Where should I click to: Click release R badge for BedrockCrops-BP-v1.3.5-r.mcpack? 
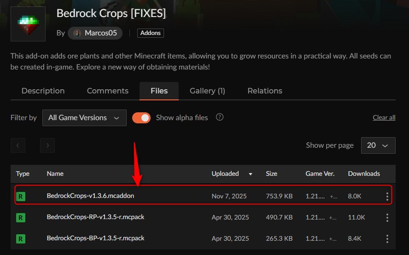coord(21,239)
